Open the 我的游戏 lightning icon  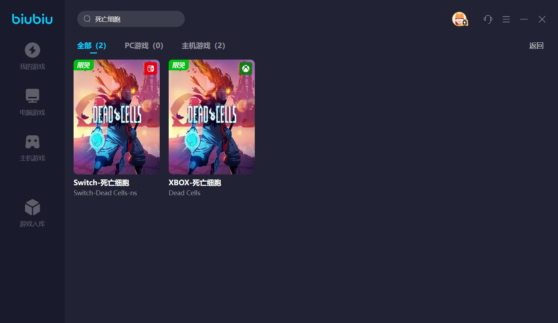coord(32,50)
